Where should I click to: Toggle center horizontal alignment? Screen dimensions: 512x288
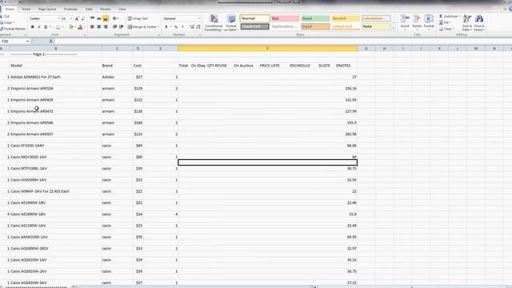[99, 26]
